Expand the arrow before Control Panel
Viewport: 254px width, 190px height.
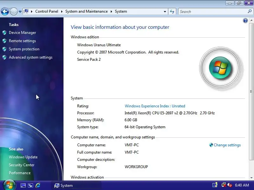click(x=32, y=11)
